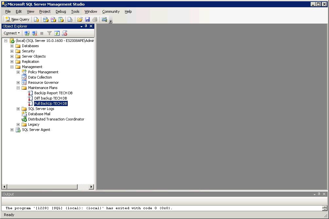Click the Databases folder icon

[x=18, y=46]
